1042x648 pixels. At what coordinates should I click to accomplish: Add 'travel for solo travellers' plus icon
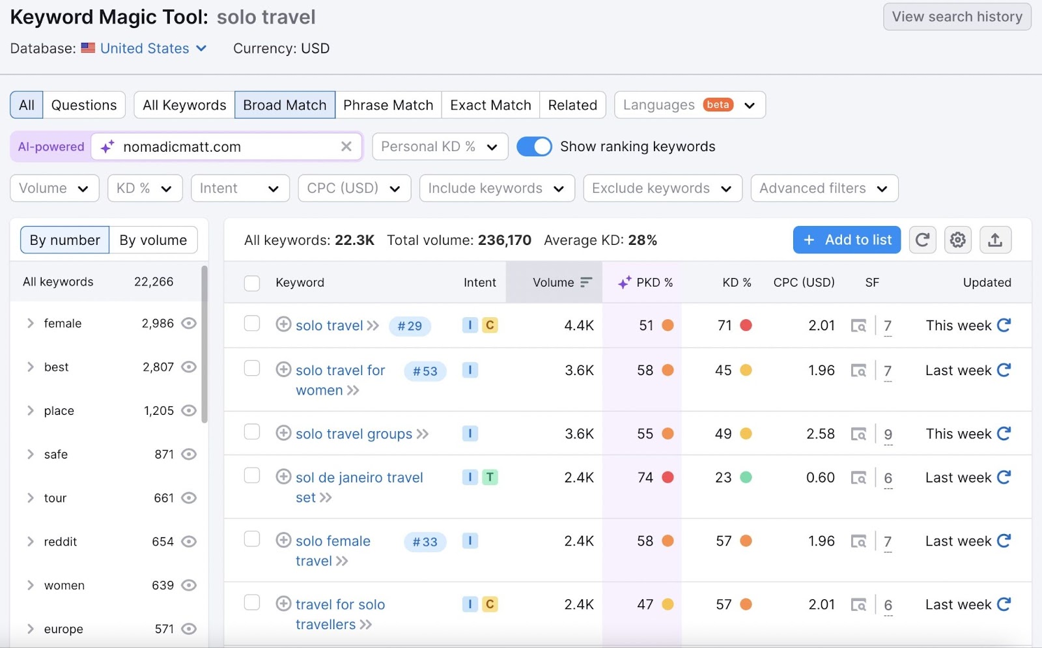tap(283, 604)
